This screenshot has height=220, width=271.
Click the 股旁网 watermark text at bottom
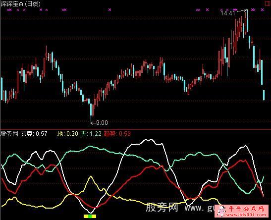tap(162, 208)
